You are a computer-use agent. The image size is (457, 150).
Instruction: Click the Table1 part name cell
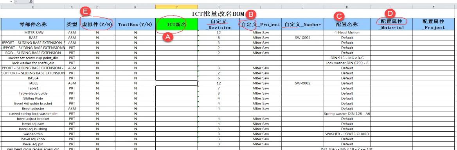(33, 88)
